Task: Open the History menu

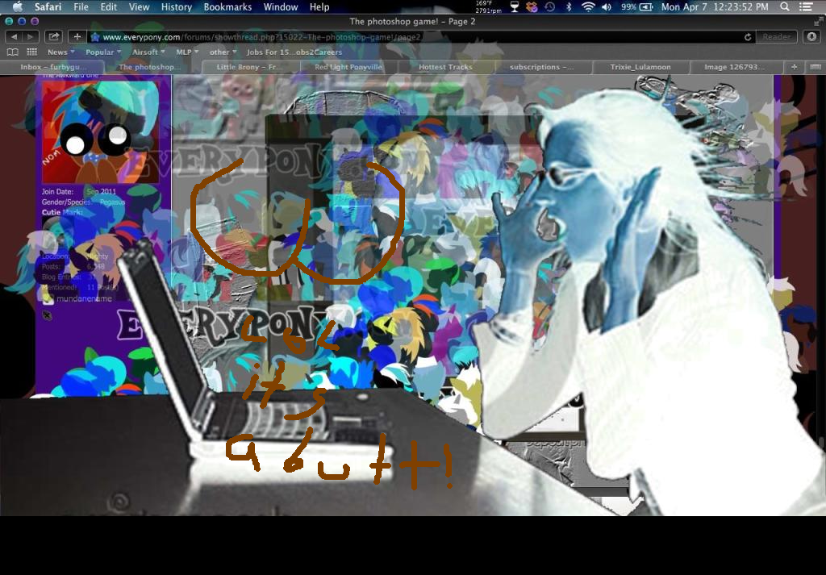Action: click(177, 6)
